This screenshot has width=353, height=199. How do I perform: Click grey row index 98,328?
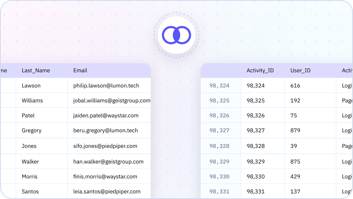(x=219, y=146)
